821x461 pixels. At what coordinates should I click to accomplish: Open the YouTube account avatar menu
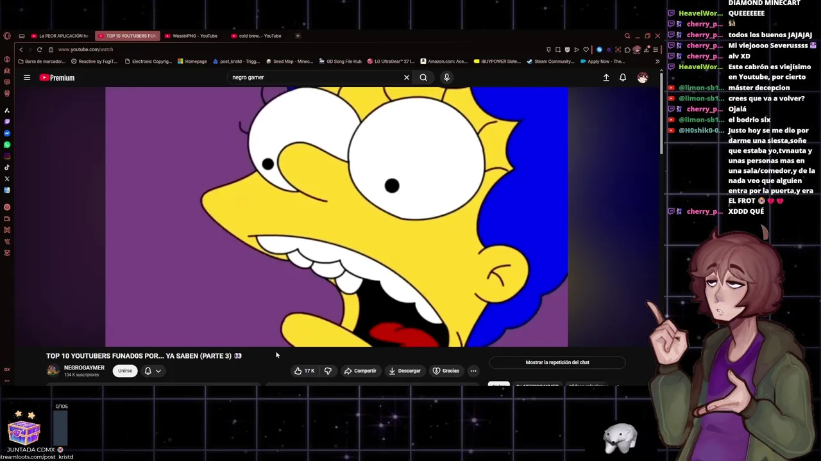[x=643, y=77]
